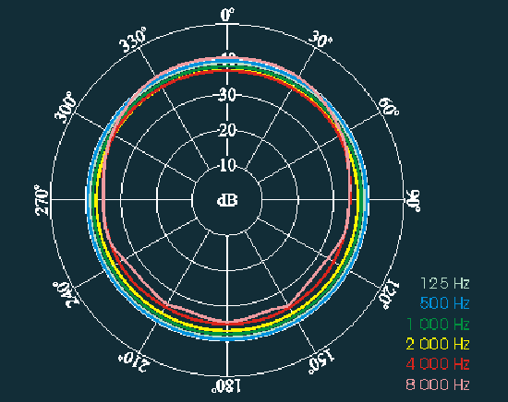Select the 60° angle marker
Screen dimensions: 508x402
tap(389, 107)
